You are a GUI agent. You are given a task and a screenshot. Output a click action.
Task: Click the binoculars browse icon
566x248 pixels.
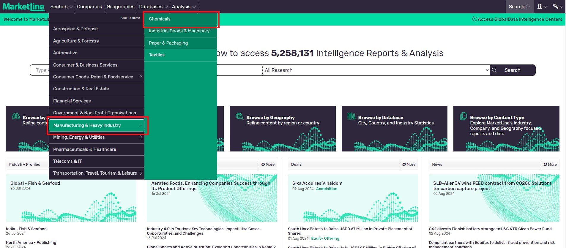pyautogui.click(x=16, y=116)
